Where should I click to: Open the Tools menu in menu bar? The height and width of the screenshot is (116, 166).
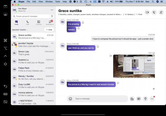click(x=57, y=1)
